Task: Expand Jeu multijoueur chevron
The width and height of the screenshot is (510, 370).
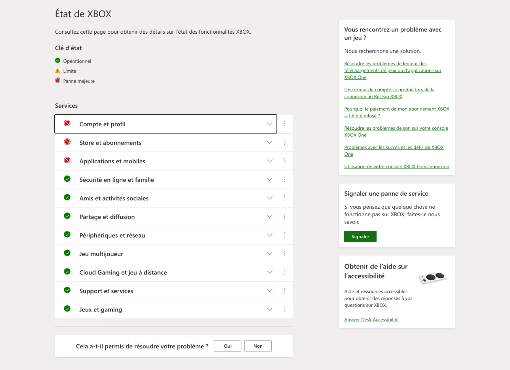Action: pyautogui.click(x=269, y=254)
